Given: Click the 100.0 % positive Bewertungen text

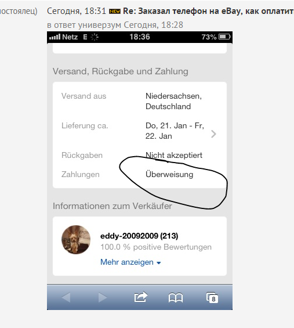Looking at the screenshot, I should (x=156, y=247).
